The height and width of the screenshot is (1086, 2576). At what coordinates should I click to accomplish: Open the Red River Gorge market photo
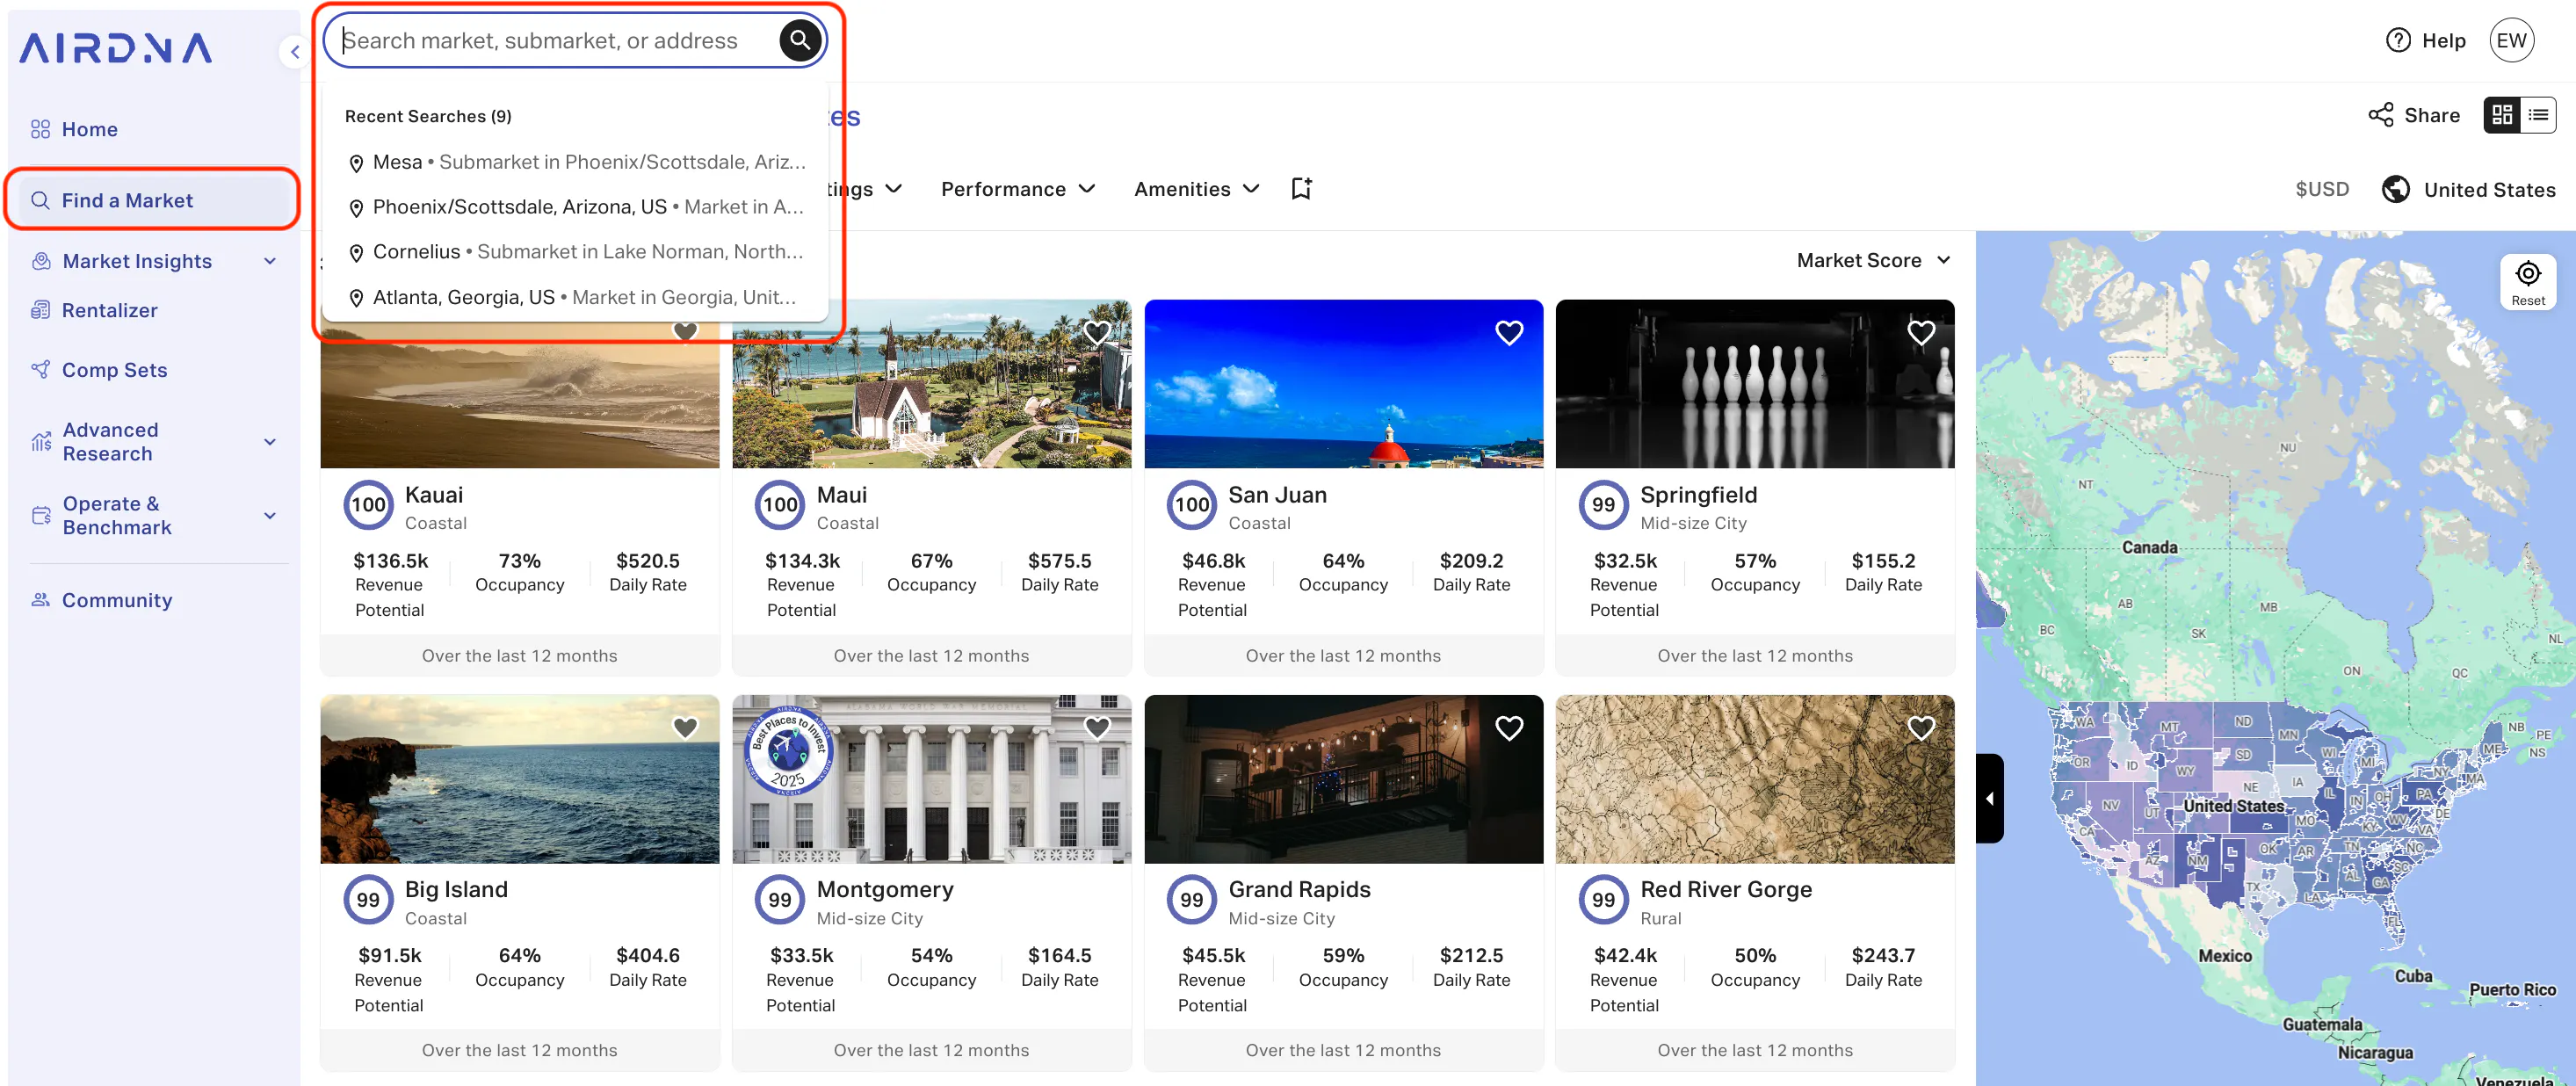pyautogui.click(x=1754, y=779)
